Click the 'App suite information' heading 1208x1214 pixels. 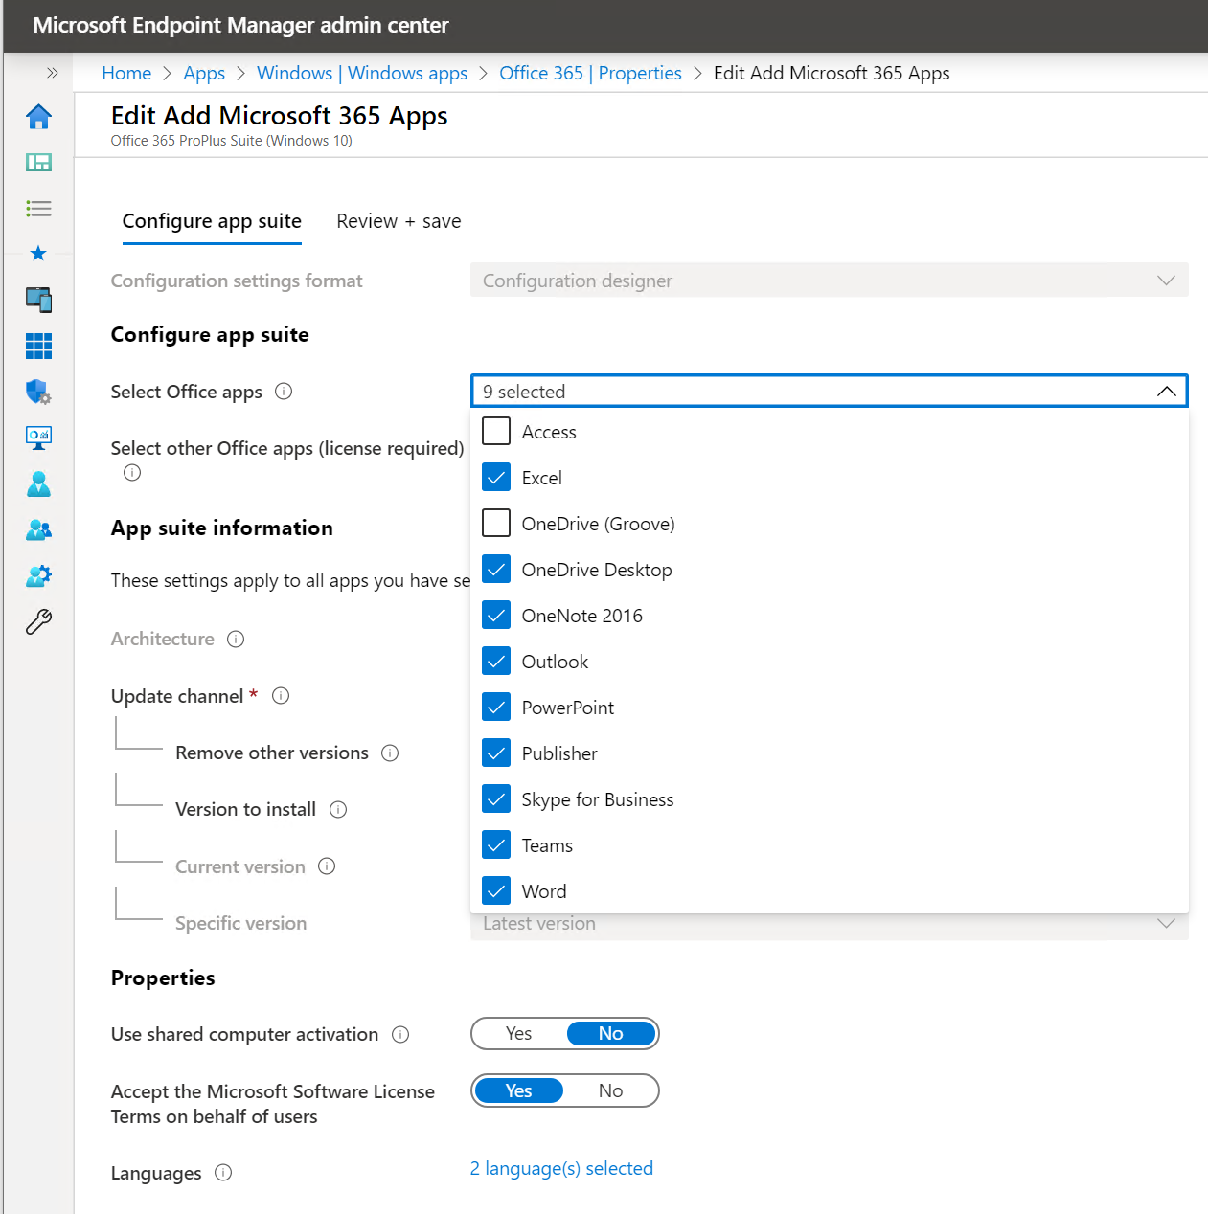[222, 528]
